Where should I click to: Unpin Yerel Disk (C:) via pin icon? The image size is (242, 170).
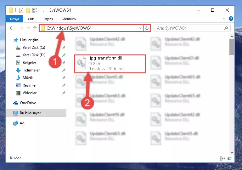pos(64,48)
